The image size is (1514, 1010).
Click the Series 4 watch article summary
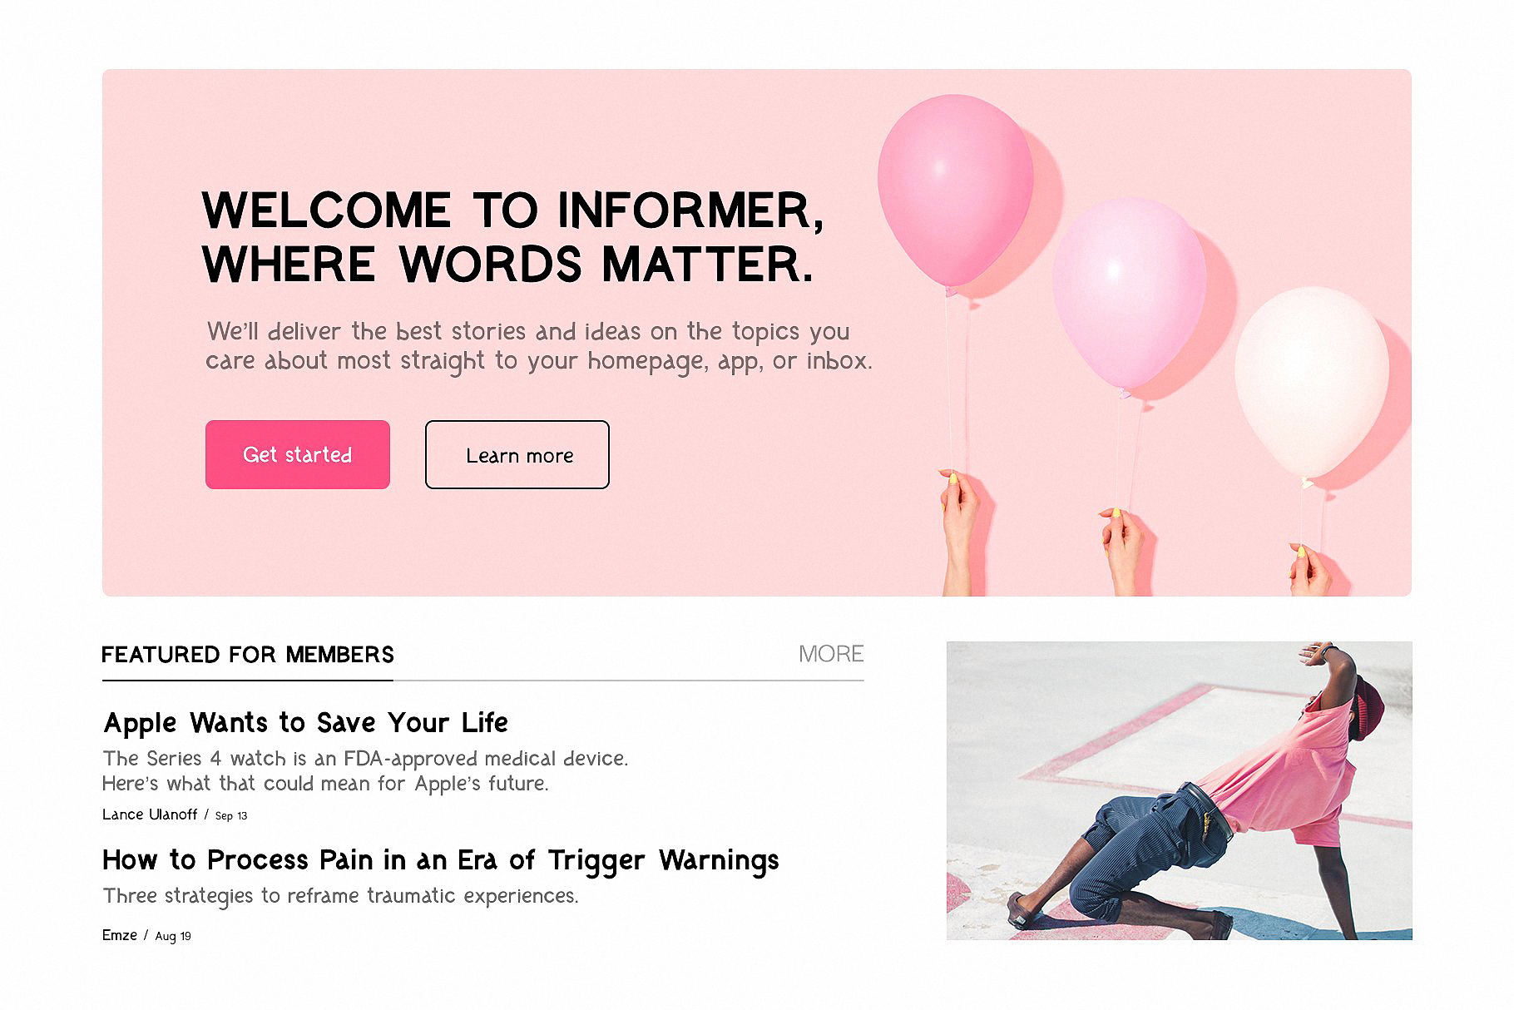[x=365, y=770]
